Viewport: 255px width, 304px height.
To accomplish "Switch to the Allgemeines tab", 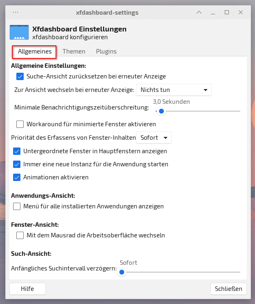I will click(x=35, y=51).
